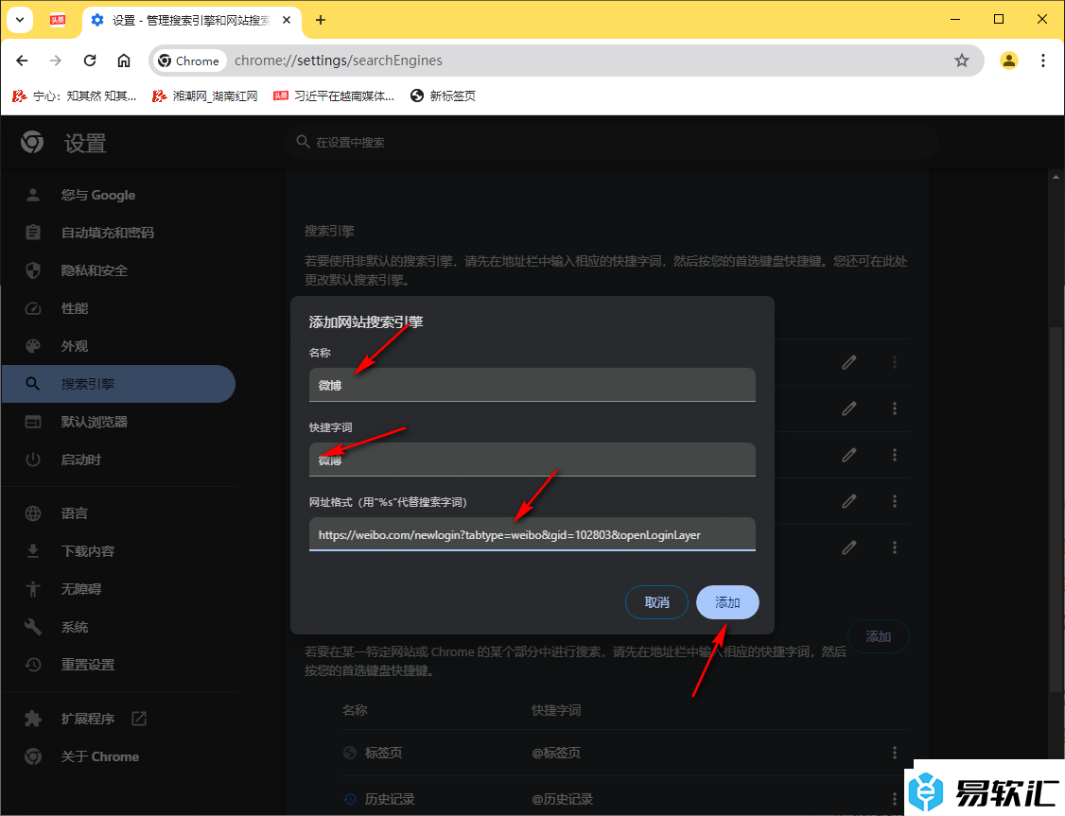The height and width of the screenshot is (816, 1065).
Task: Click the 历史记录 site search row name
Action: [x=390, y=799]
